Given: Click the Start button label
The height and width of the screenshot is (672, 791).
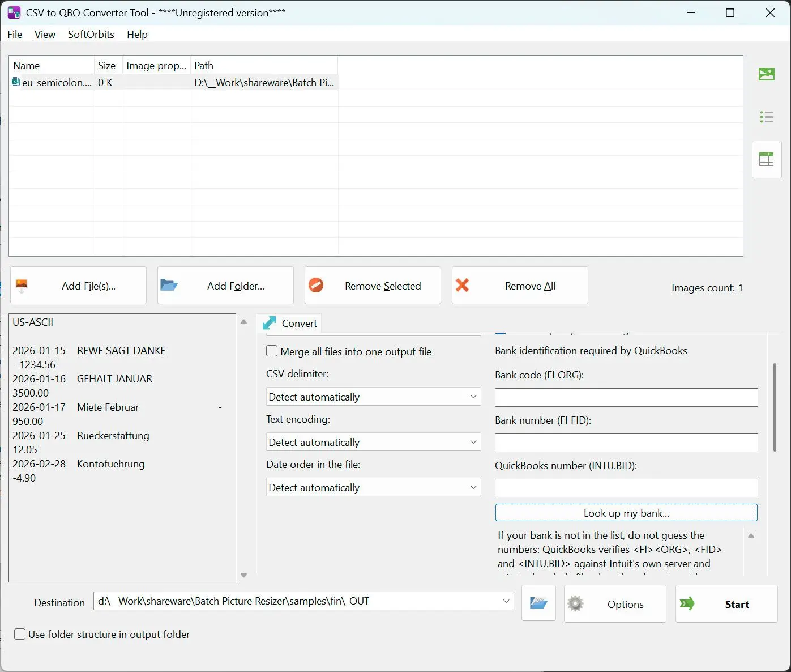Looking at the screenshot, I should pyautogui.click(x=737, y=605).
